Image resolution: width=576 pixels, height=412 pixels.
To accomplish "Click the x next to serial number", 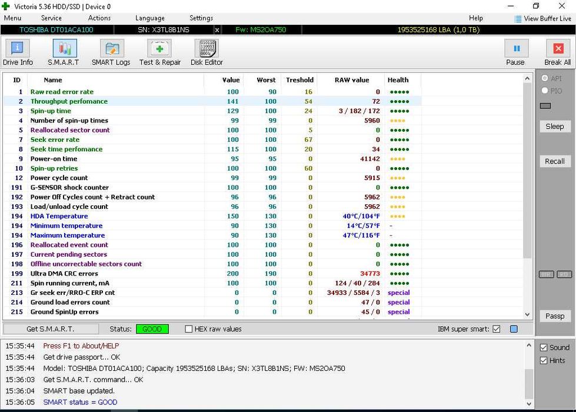I will (x=217, y=30).
